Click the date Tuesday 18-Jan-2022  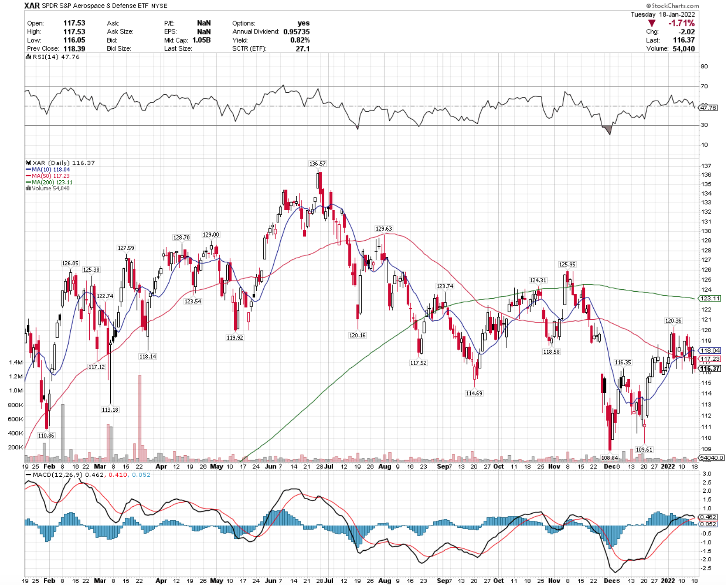tap(663, 15)
